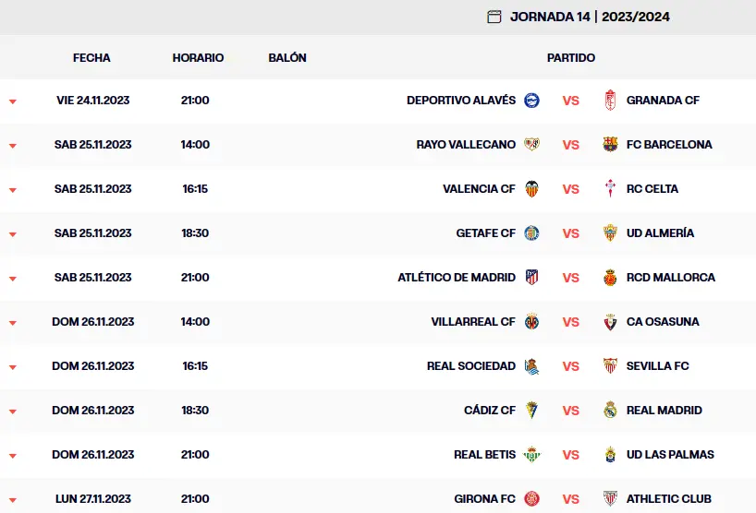This screenshot has height=513, width=756.
Task: Expand the LUN 27.11.2023 match row
Action: (13, 500)
